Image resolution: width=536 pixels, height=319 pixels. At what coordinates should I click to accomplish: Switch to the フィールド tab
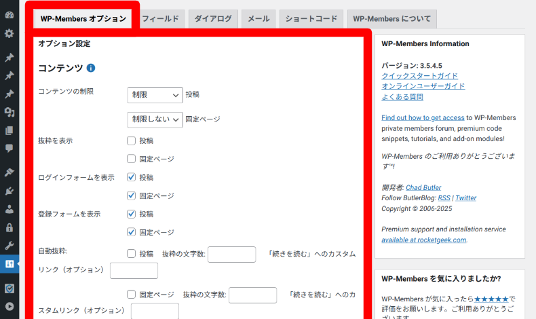pos(160,19)
